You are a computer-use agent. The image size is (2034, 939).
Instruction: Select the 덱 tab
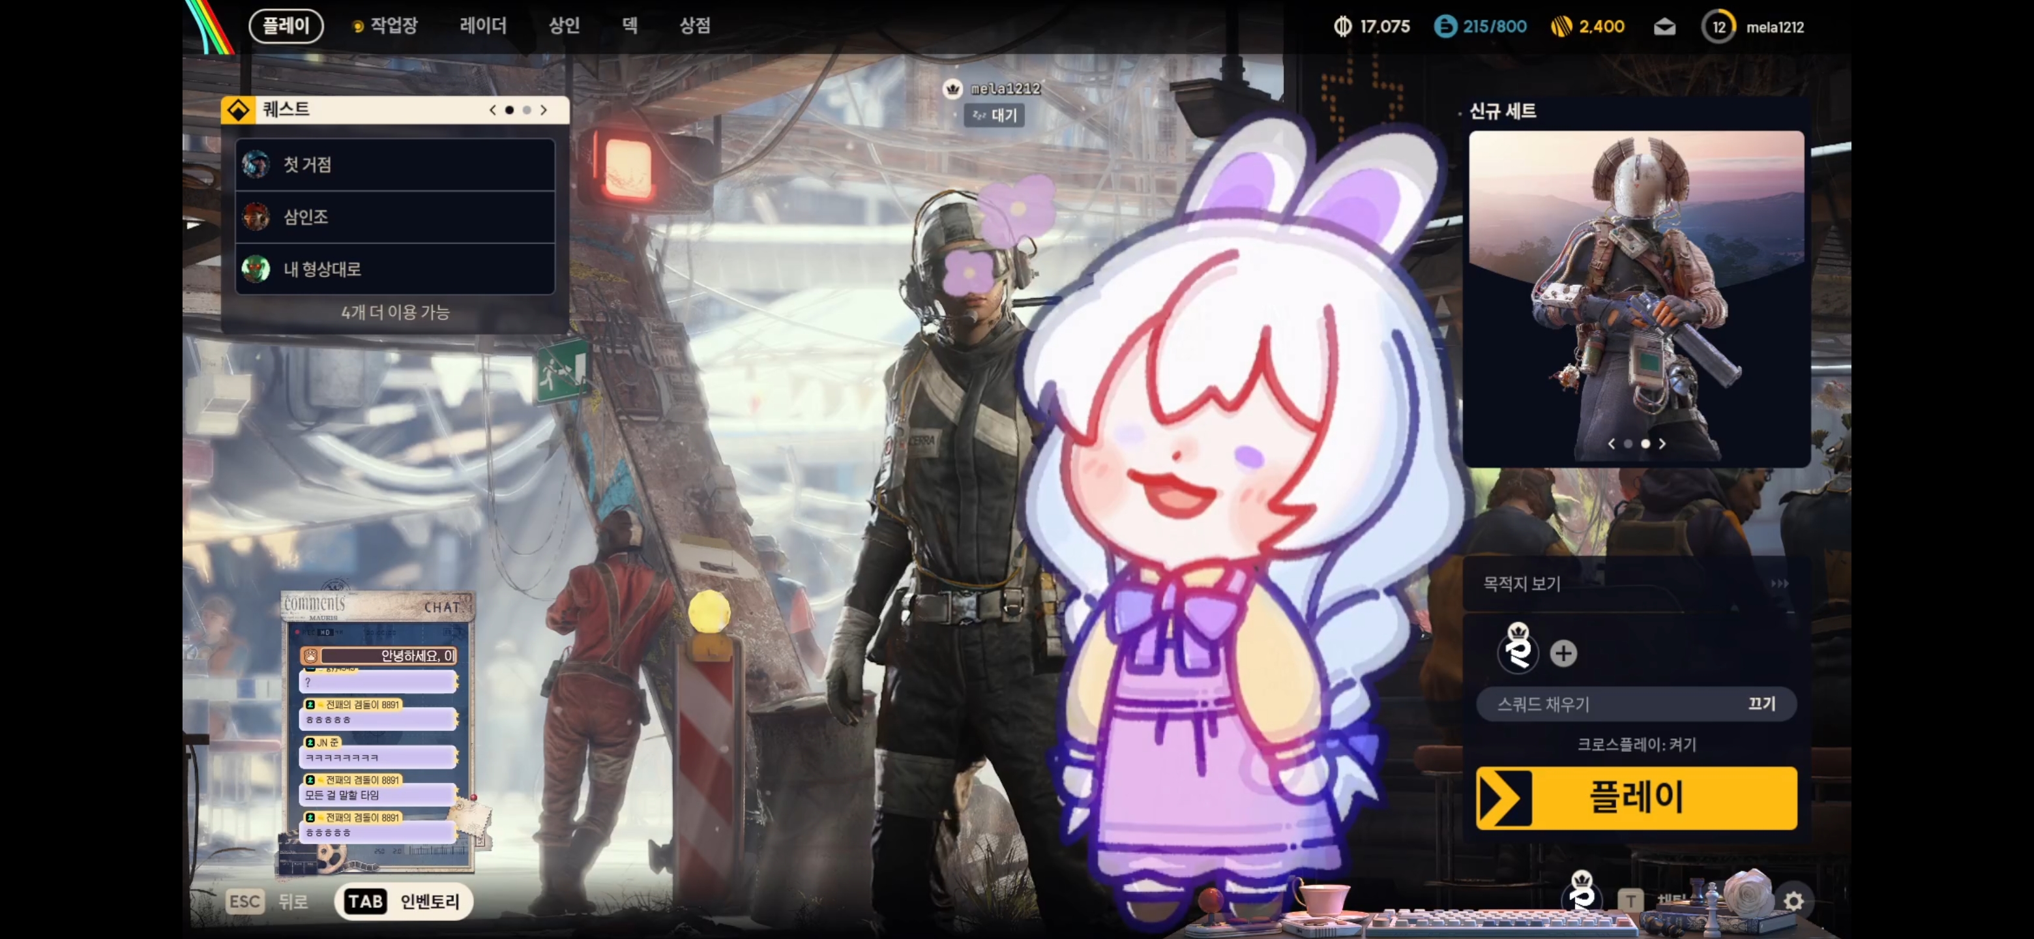click(x=630, y=26)
